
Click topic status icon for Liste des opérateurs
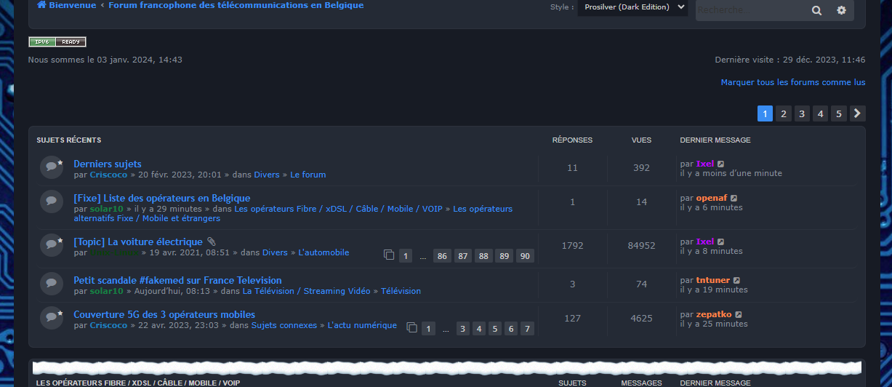[51, 201]
